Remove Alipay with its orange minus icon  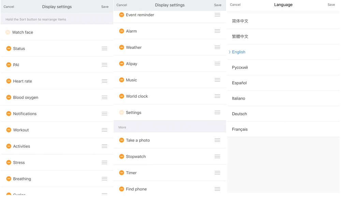[x=121, y=64]
